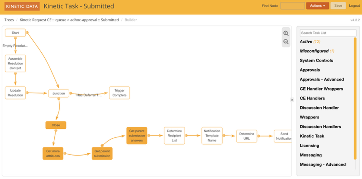The width and height of the screenshot is (362, 179).
Task: Expand the System Controls category
Action: click(x=316, y=60)
